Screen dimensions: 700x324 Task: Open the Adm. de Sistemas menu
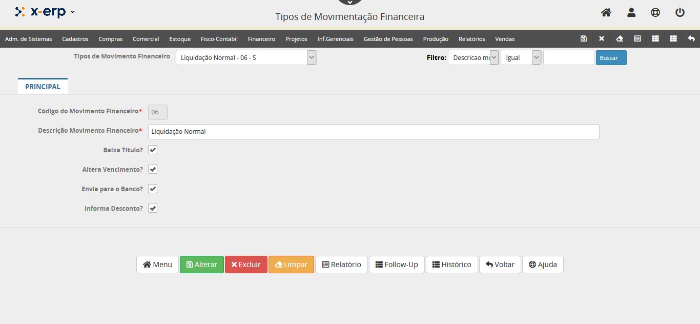point(28,39)
